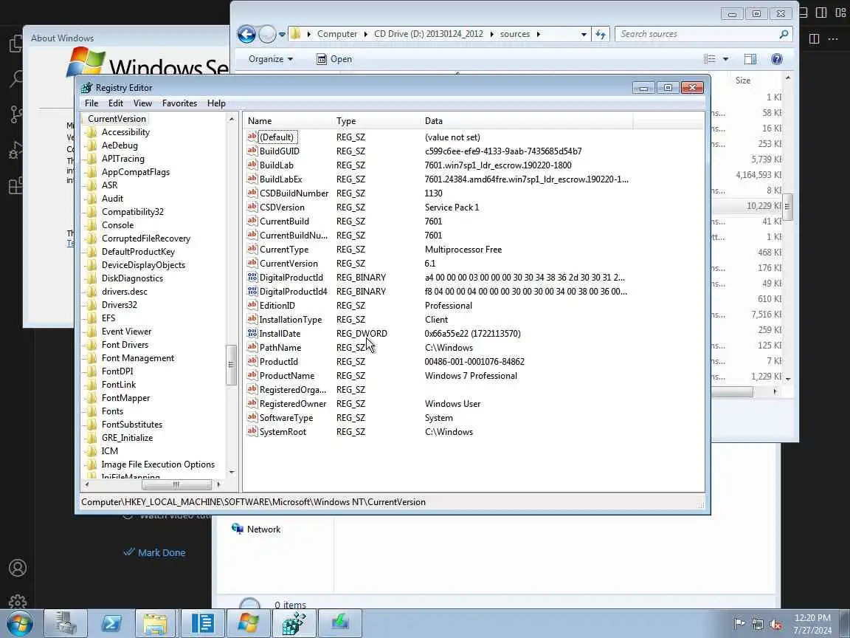This screenshot has height=638, width=850.
Task: Click the change view icon in Explorer
Action: tap(710, 59)
